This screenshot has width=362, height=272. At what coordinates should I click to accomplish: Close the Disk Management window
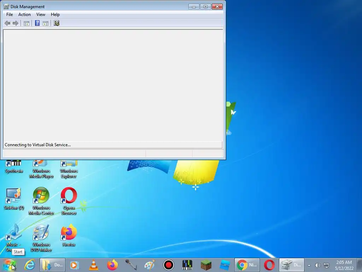(x=217, y=7)
